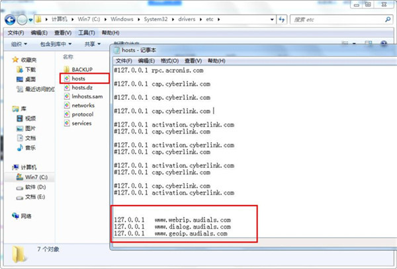Image resolution: width=397 pixels, height=269 pixels.
Task: Open Notepad 帮助(H) menu
Action: pyautogui.click(x=216, y=61)
